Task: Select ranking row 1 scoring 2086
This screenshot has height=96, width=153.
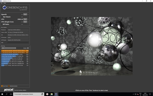Action: (x=15, y=51)
